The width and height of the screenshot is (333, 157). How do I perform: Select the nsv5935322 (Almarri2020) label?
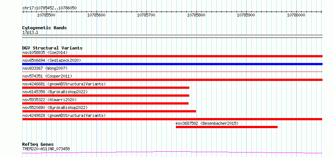coord(49,100)
